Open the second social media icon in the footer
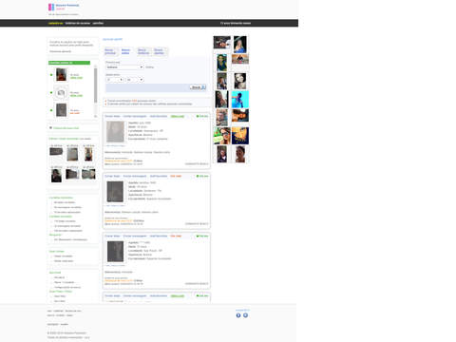Viewport: 456px width, 342px height. tap(245, 315)
